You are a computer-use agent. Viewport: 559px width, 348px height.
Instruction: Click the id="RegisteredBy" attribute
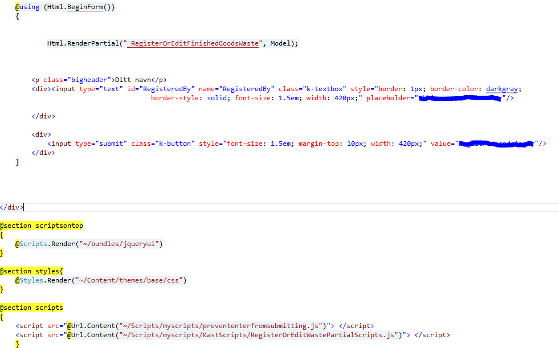(x=161, y=89)
